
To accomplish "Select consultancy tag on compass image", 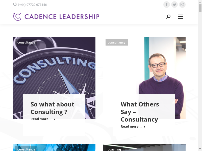I will (26, 43).
